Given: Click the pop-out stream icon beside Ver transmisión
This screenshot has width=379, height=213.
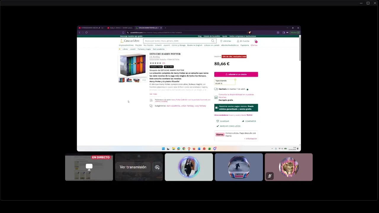Looking at the screenshot, I should [157, 167].
